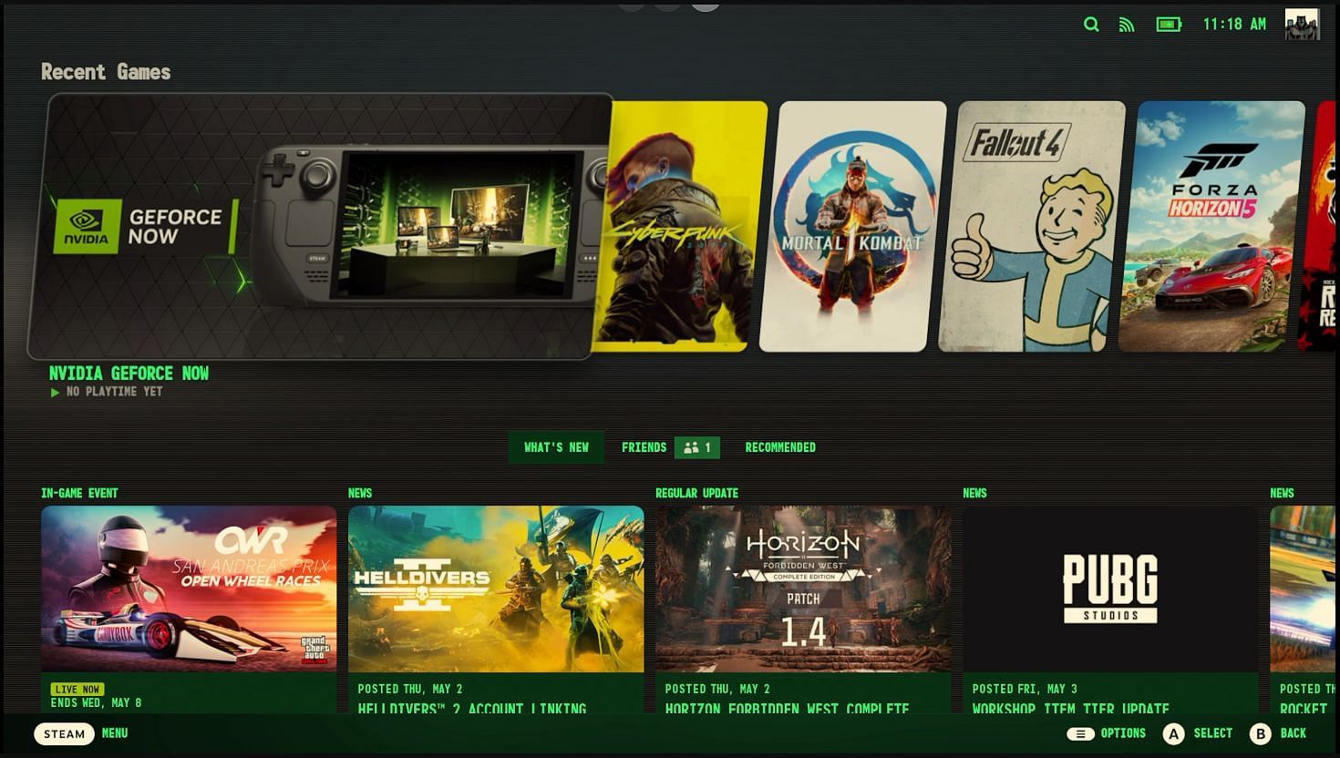1340x758 pixels.
Task: Switch to the Friends tab
Action: (x=644, y=447)
